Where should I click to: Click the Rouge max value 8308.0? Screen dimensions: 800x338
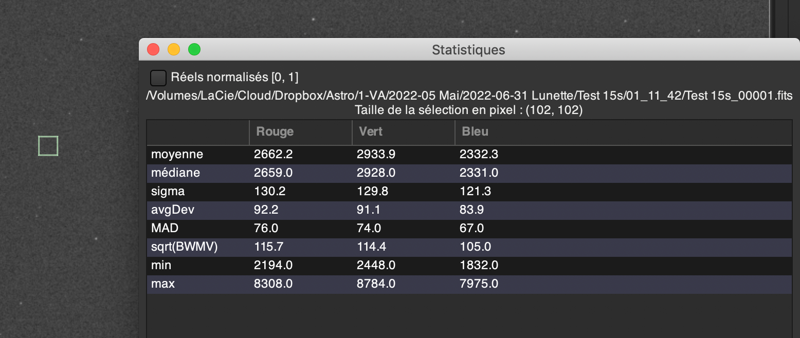(274, 284)
